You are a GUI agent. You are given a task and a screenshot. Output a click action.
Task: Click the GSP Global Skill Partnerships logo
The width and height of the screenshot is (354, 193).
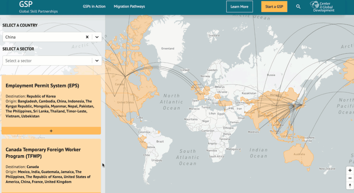coord(38,7)
